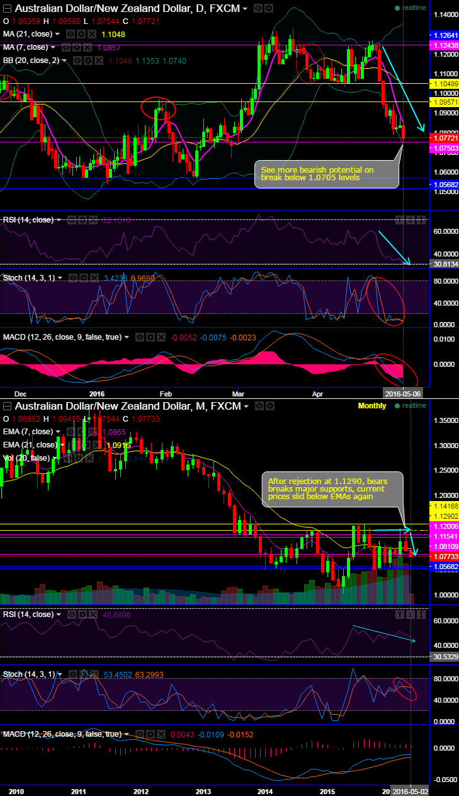Open settings for EMA (7, close)
459x796 pixels.
click(x=81, y=432)
